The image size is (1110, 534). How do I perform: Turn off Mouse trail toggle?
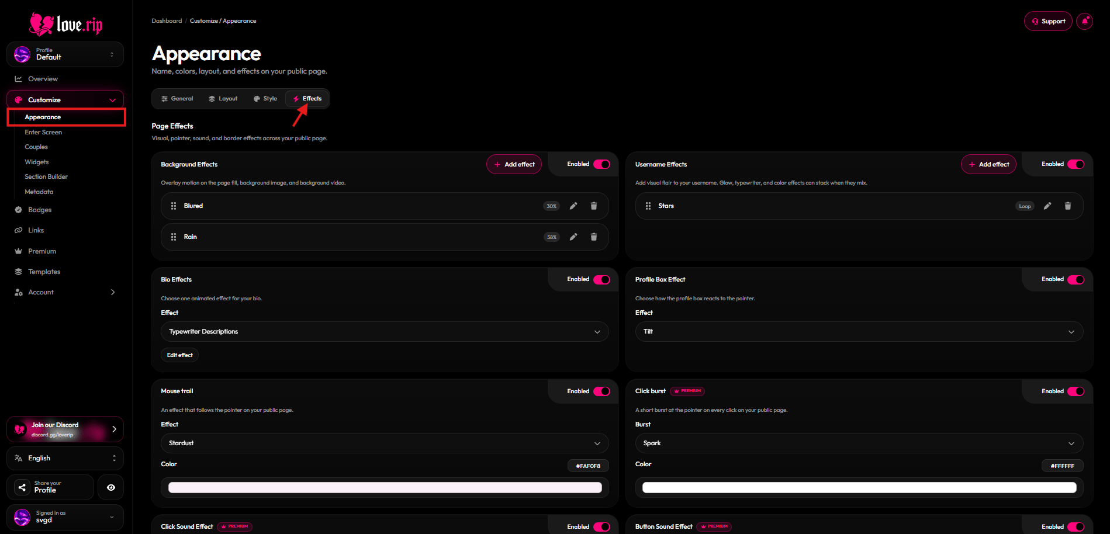click(x=601, y=391)
